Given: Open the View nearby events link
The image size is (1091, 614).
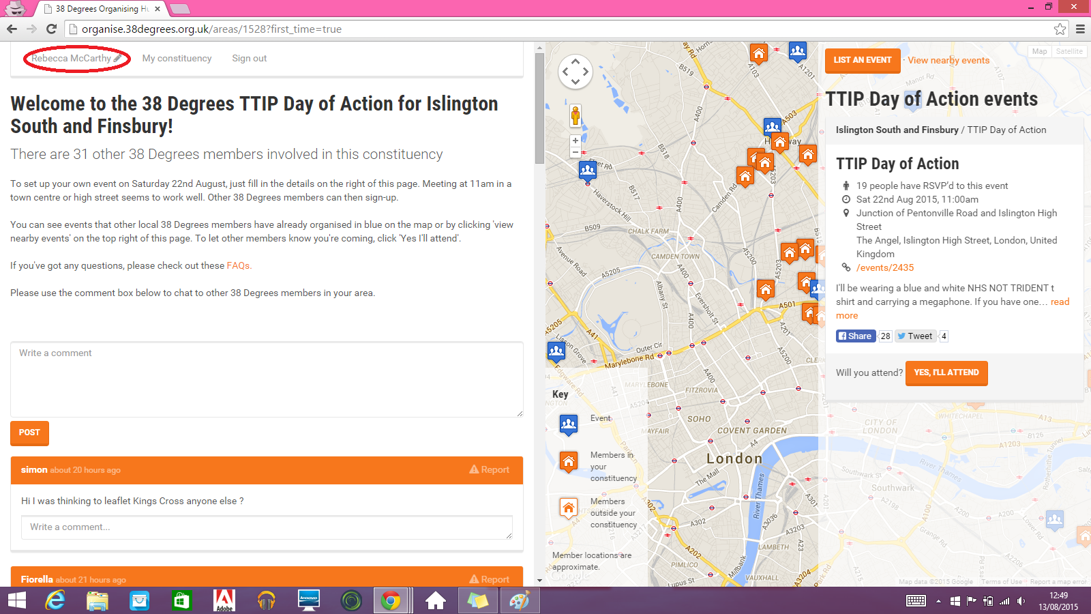Looking at the screenshot, I should (948, 60).
